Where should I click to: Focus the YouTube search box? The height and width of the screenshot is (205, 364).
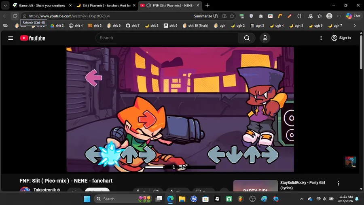167,38
